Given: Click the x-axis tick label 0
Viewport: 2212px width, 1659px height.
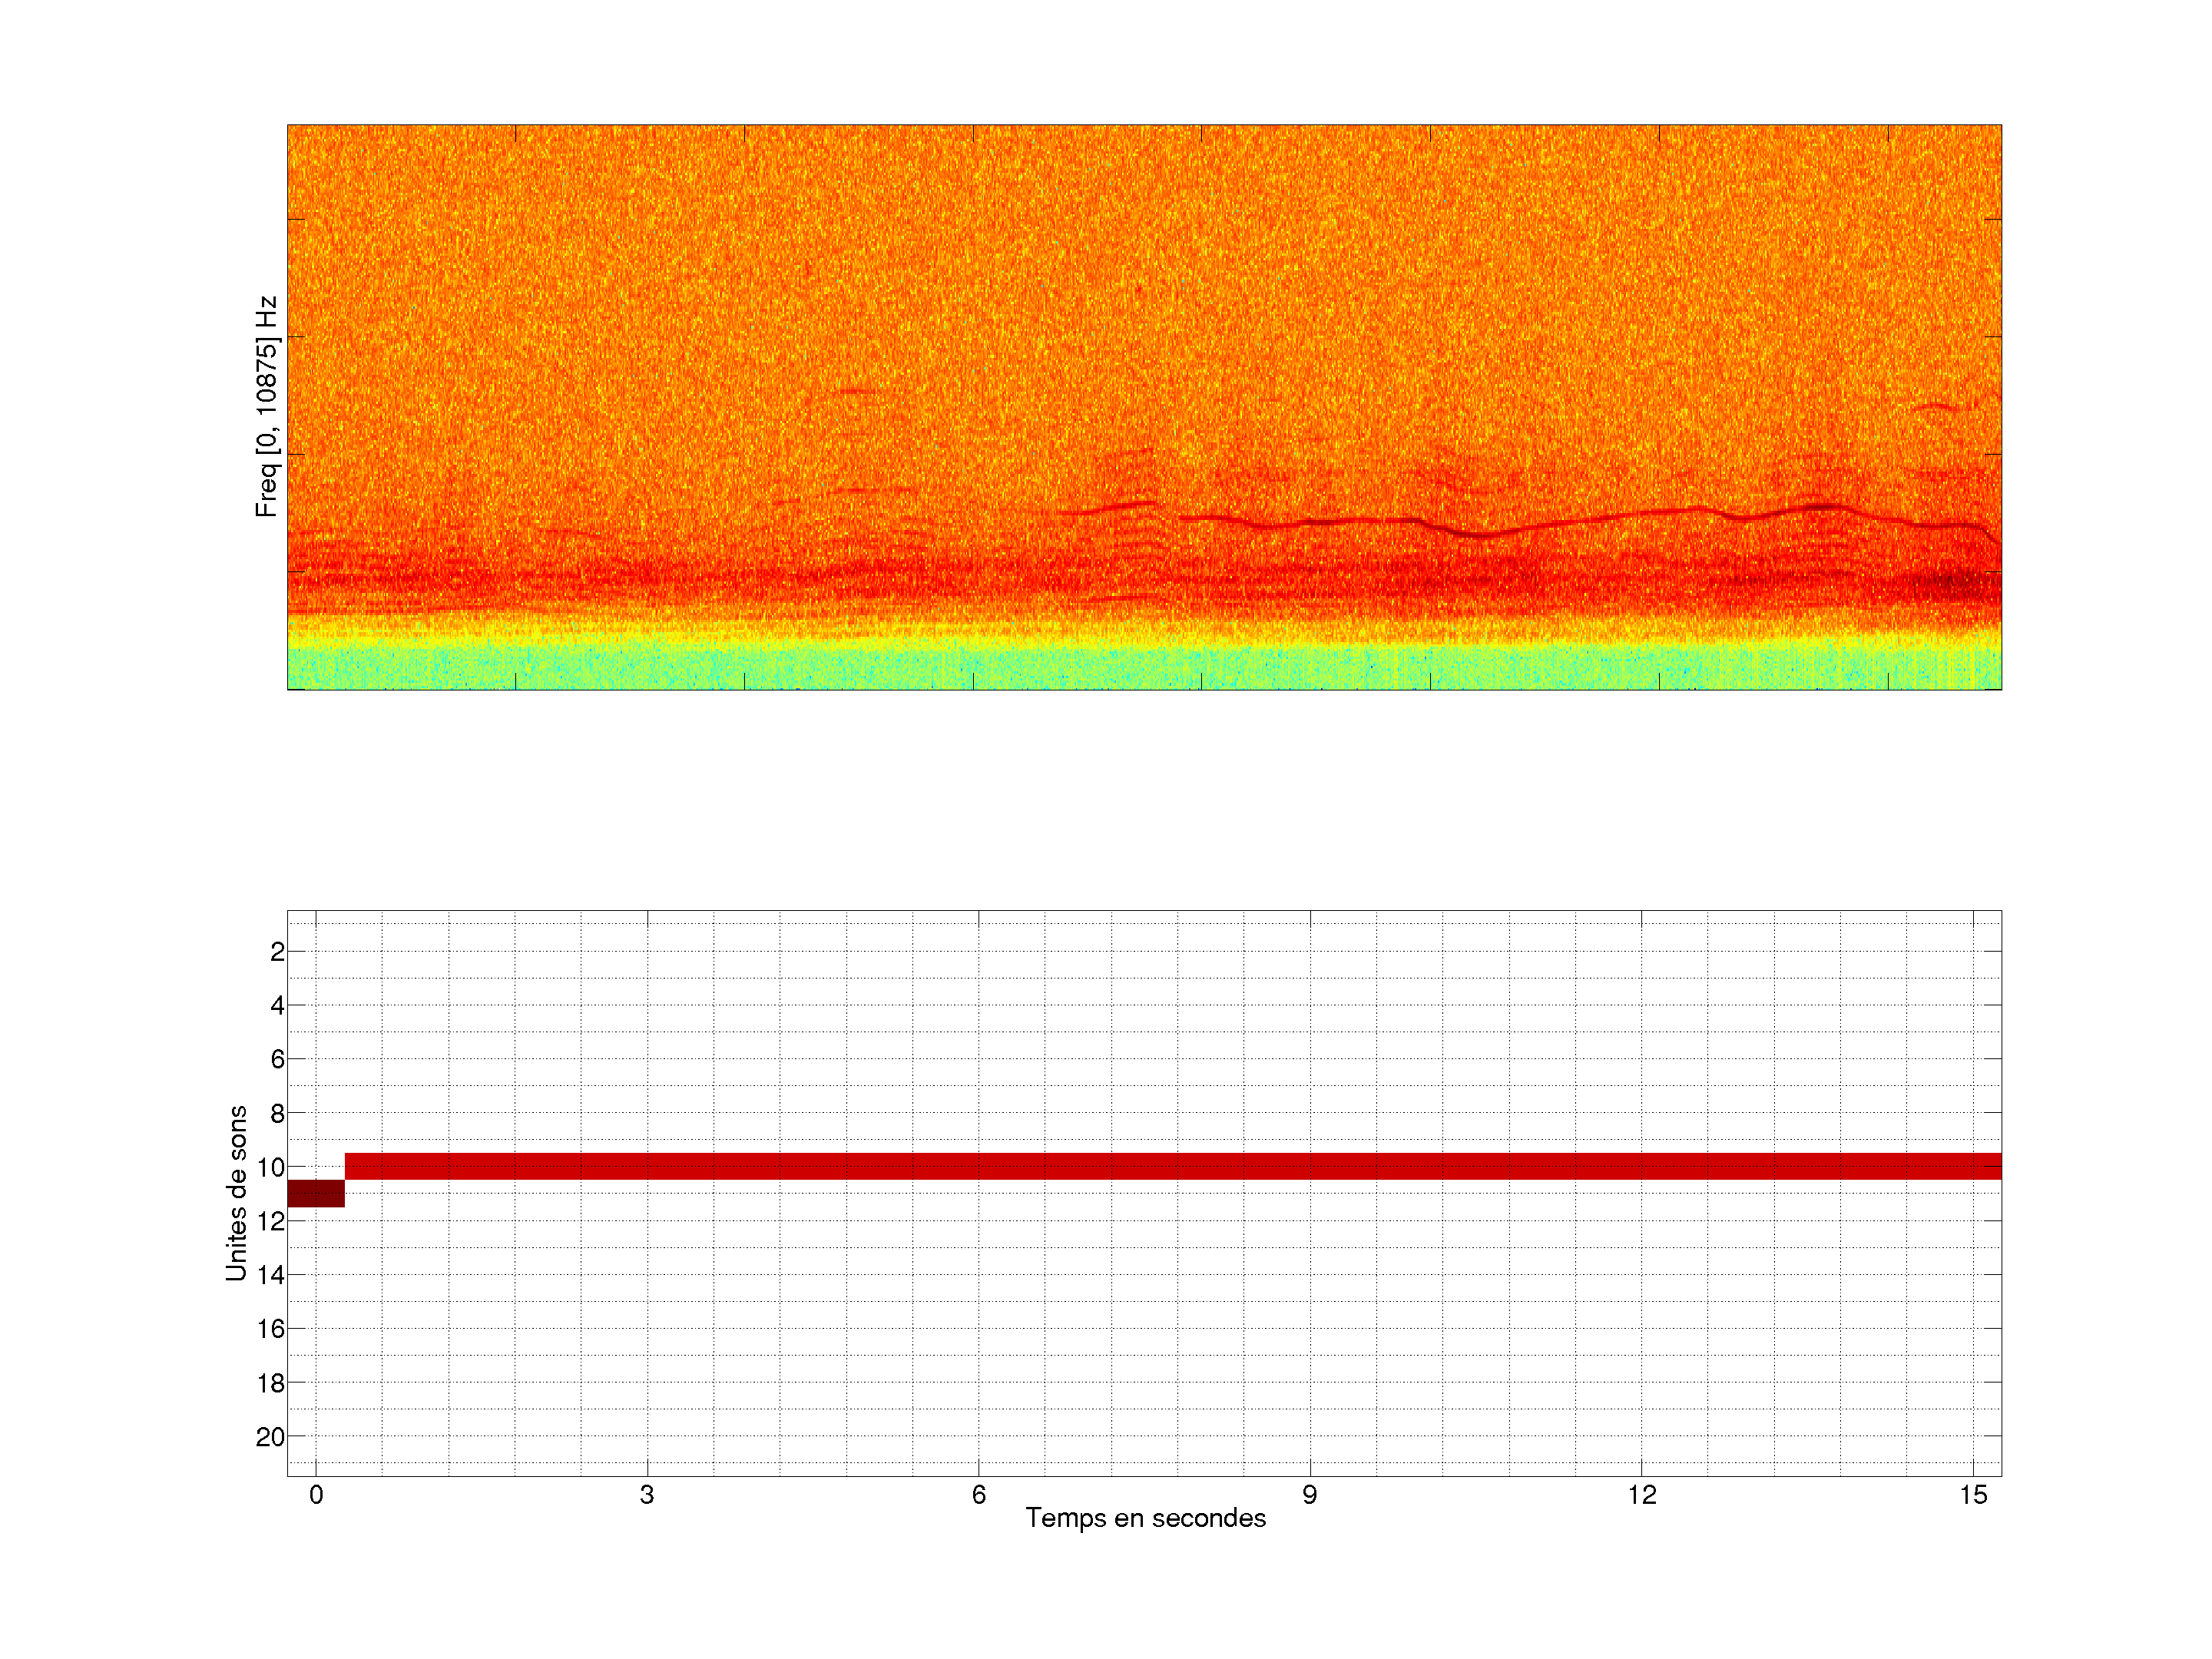Looking at the screenshot, I should (x=316, y=1495).
